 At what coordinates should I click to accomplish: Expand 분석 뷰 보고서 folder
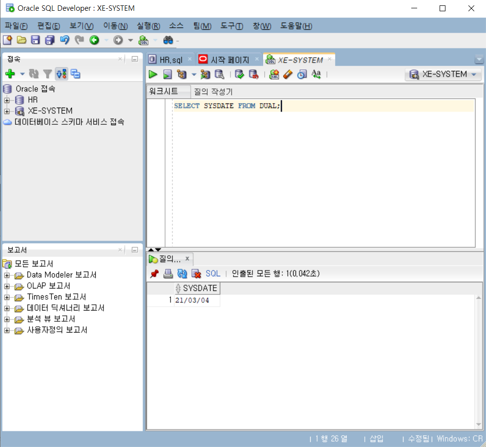point(7,319)
